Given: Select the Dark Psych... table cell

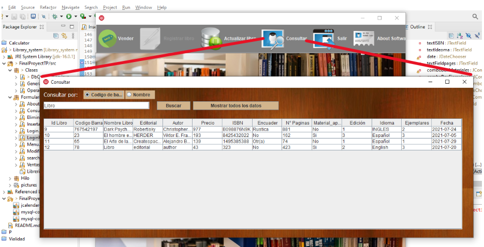Looking at the screenshot, I should click(x=118, y=129).
